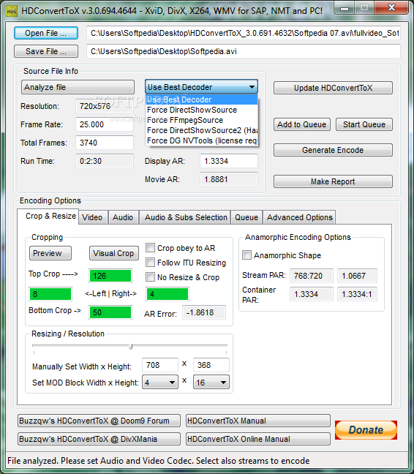Screen dimensions: 414x474
Task: Click Movie AR value 1.8881
Action: tap(229, 179)
